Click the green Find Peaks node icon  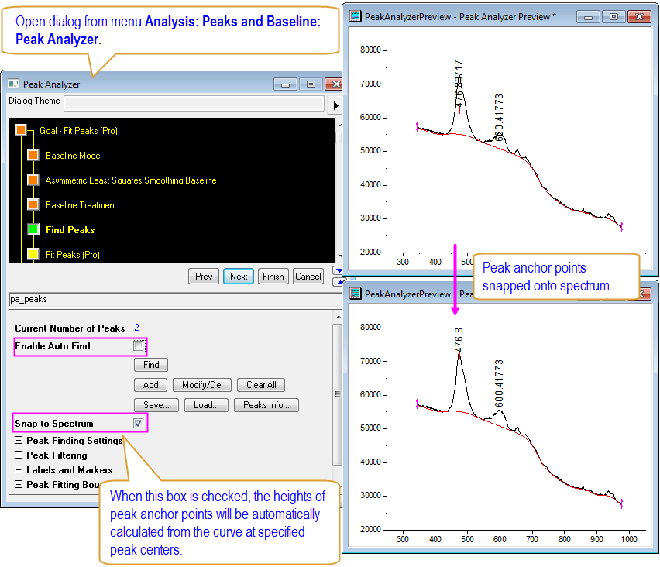point(33,229)
